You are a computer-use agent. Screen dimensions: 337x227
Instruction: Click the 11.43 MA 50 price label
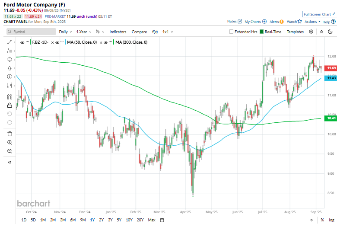click(x=331, y=78)
